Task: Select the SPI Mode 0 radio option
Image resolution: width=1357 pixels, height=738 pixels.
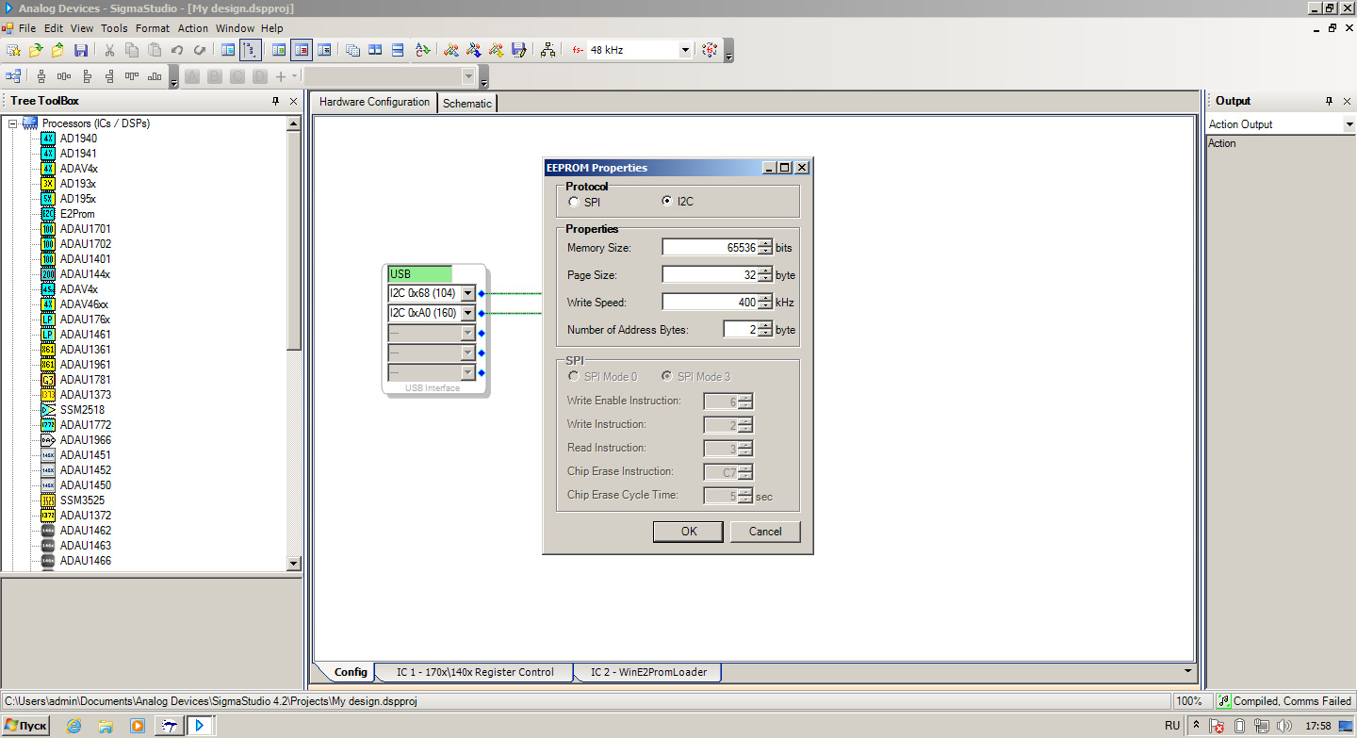Action: (573, 377)
